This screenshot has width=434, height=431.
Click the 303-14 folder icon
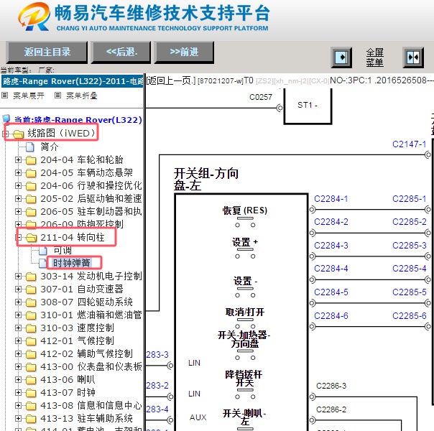click(31, 277)
